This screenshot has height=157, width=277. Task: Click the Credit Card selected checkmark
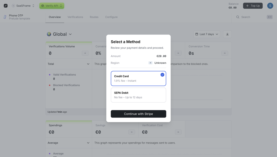(162, 75)
